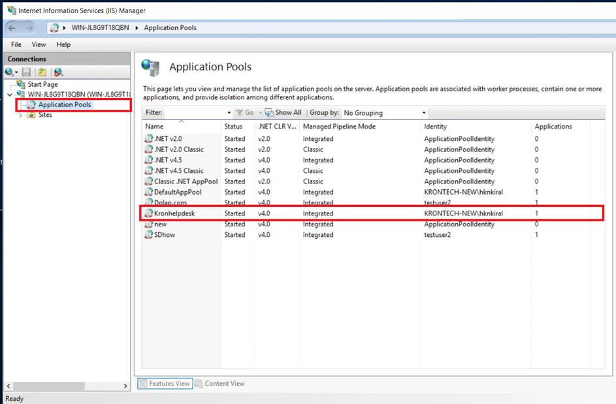Click the Content View tab icon

pyautogui.click(x=199, y=384)
